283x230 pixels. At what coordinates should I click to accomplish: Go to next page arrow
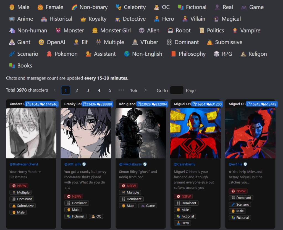[x=146, y=90]
